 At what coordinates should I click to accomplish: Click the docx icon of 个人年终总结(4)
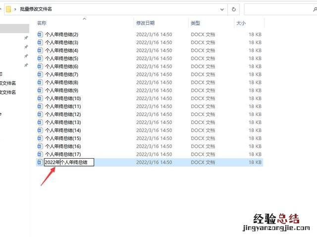click(x=40, y=50)
